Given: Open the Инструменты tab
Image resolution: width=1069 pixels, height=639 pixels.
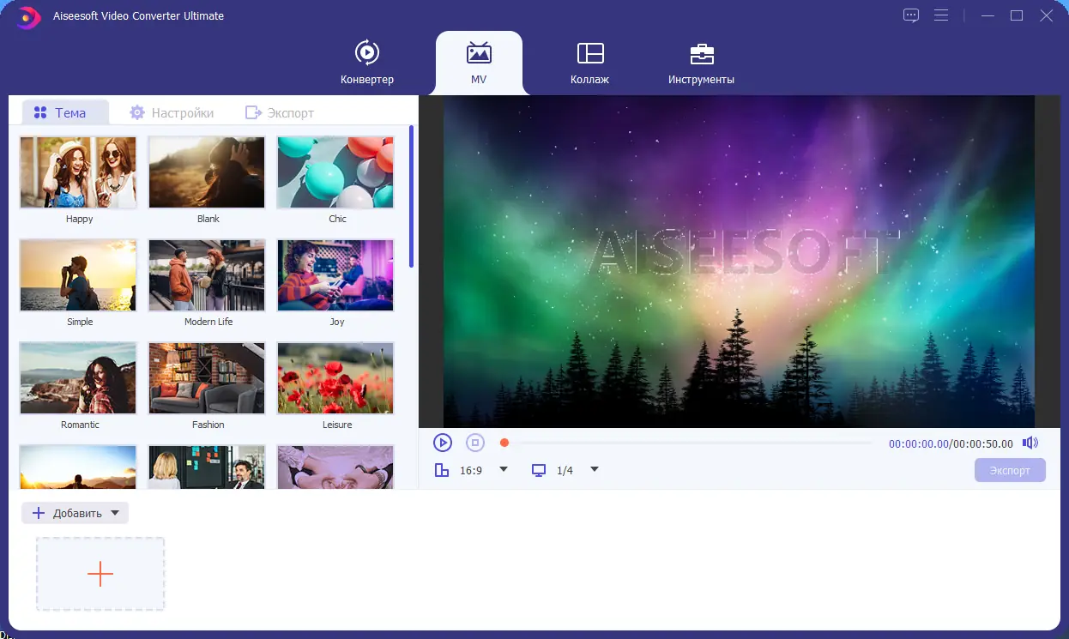Looking at the screenshot, I should [701, 63].
